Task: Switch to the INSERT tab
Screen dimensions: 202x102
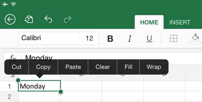Action: coord(180,22)
